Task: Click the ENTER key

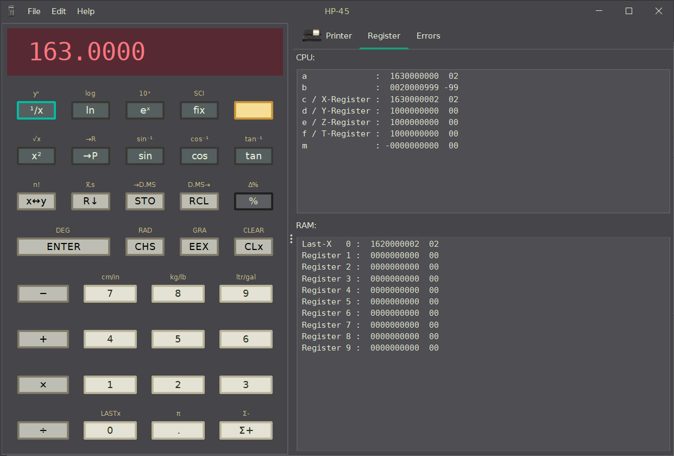Action: click(64, 247)
